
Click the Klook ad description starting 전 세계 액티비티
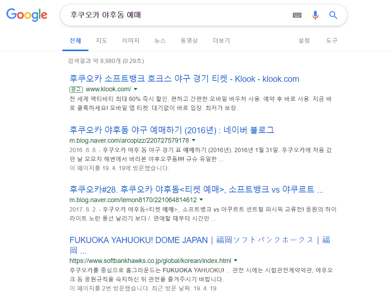[x=200, y=103]
